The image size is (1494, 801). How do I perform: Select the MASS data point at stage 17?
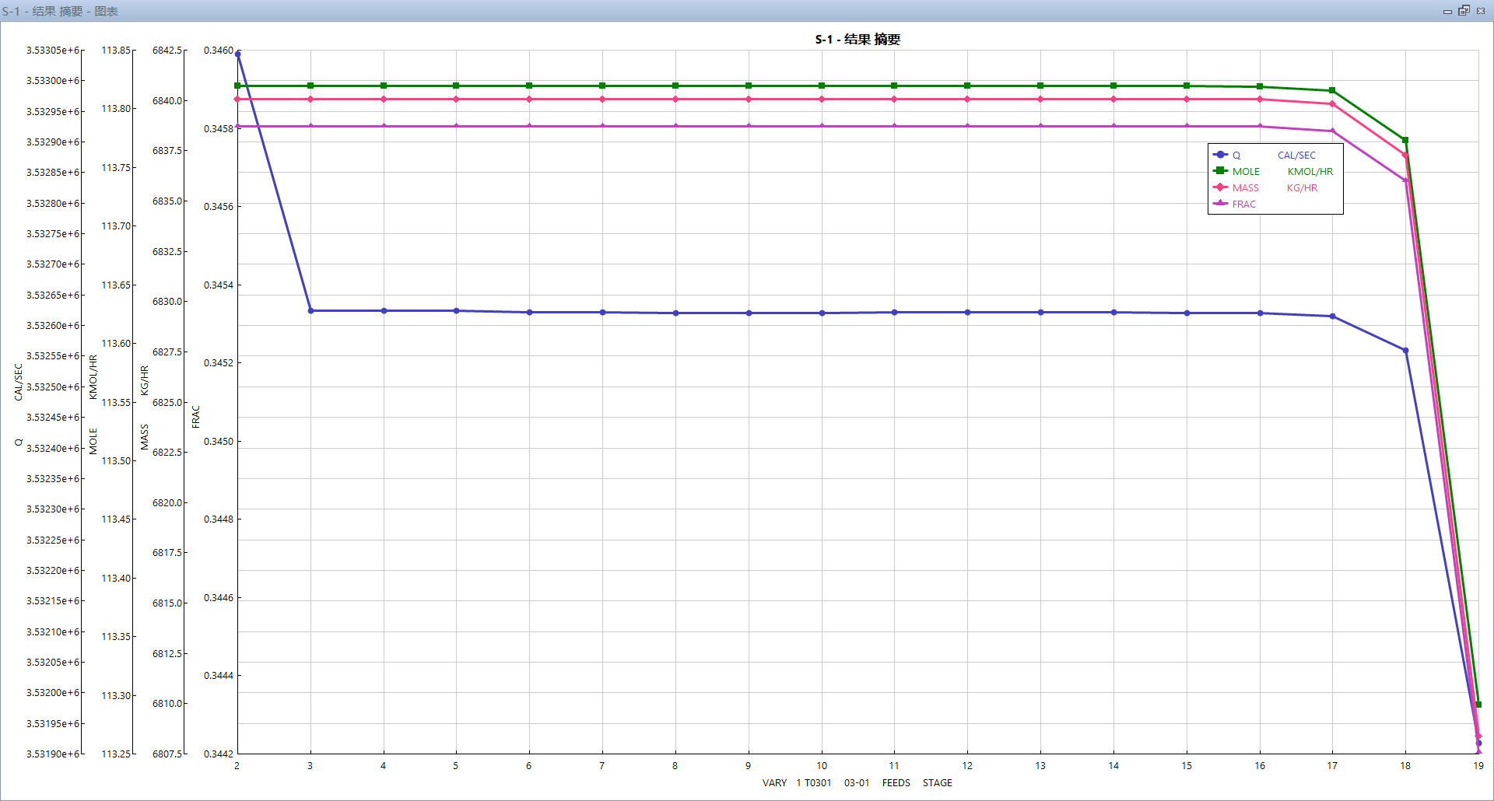click(x=1332, y=104)
